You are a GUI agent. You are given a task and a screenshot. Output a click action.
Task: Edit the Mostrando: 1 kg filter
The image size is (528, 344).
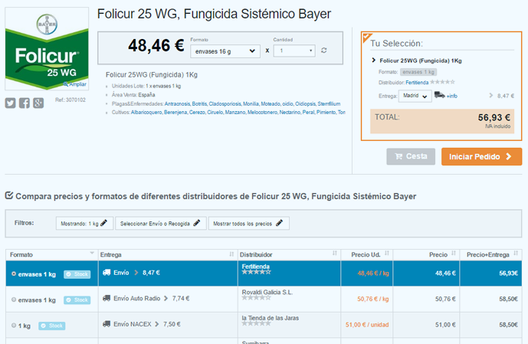84,223
